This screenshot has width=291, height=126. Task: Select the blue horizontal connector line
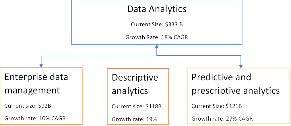click(x=141, y=55)
